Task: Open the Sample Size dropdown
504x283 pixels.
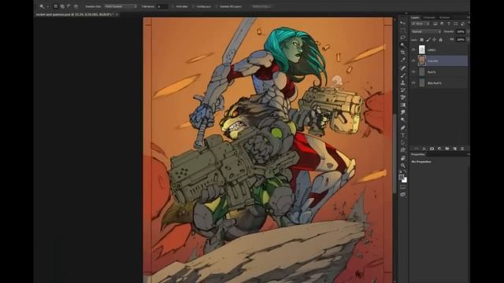Action: click(x=120, y=6)
